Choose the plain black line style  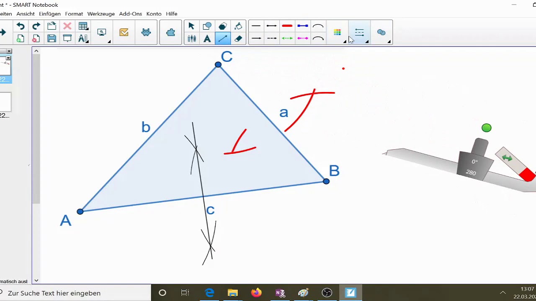point(256,26)
